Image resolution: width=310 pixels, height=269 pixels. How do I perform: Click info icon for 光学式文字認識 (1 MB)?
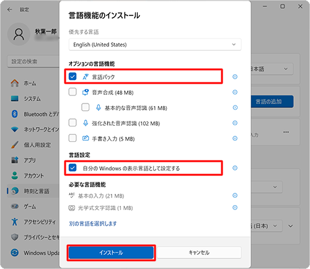(235, 207)
